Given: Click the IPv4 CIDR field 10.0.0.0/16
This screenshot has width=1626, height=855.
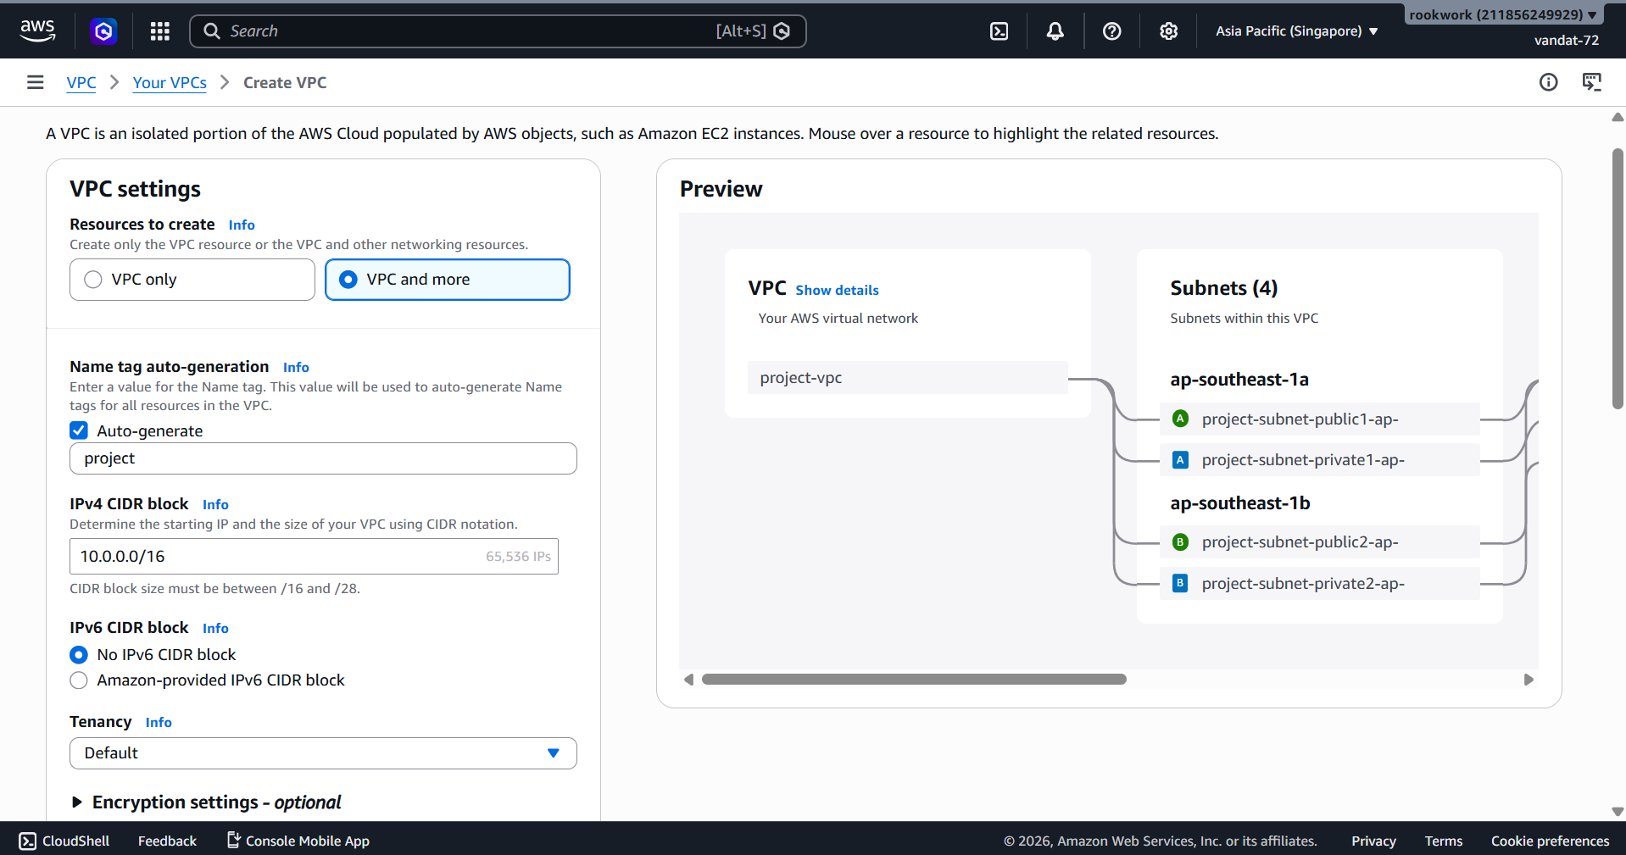Looking at the screenshot, I should point(314,557).
